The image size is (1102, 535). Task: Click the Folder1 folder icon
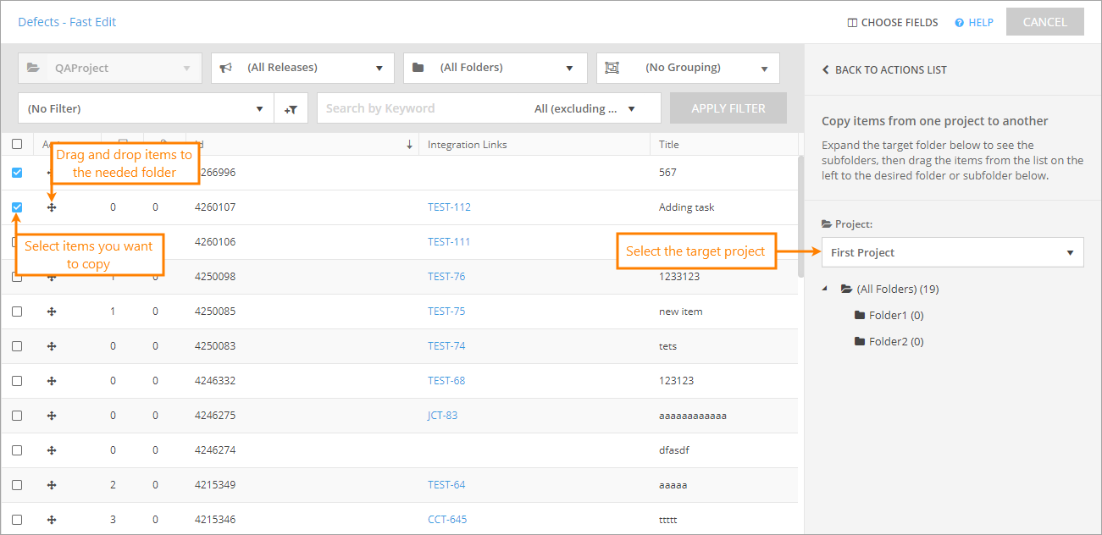[860, 316]
